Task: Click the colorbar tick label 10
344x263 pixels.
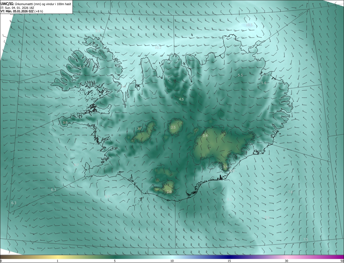Action: click(x=172, y=261)
